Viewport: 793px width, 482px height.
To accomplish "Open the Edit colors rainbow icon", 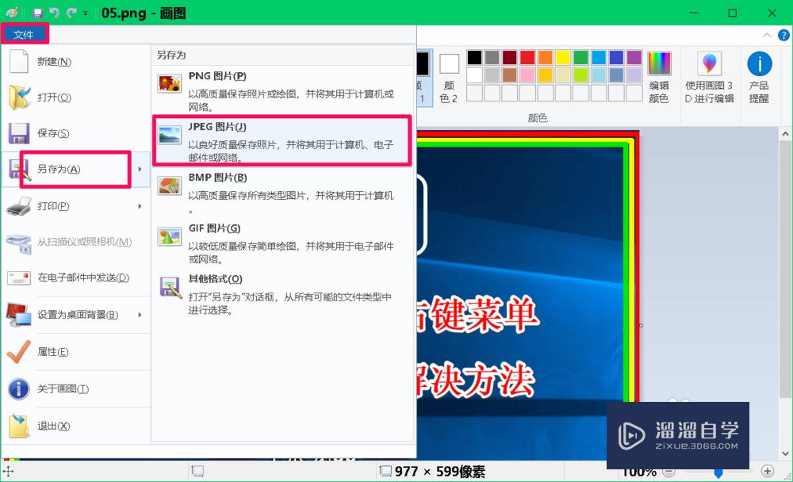I will pos(659,63).
